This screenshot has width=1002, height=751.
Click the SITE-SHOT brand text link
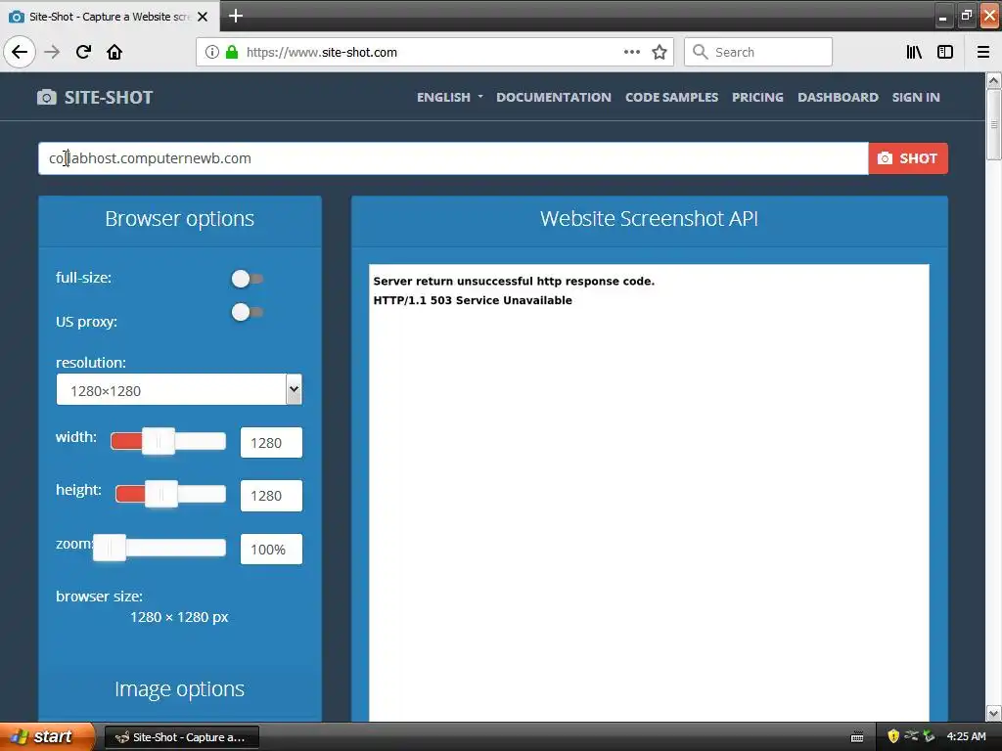109,97
